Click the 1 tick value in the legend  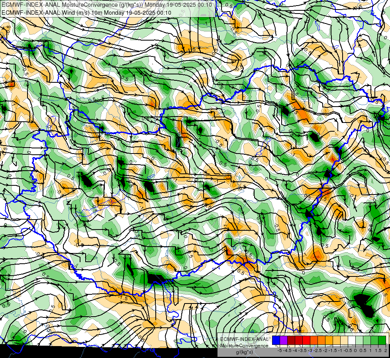pyautogui.click(x=370, y=350)
